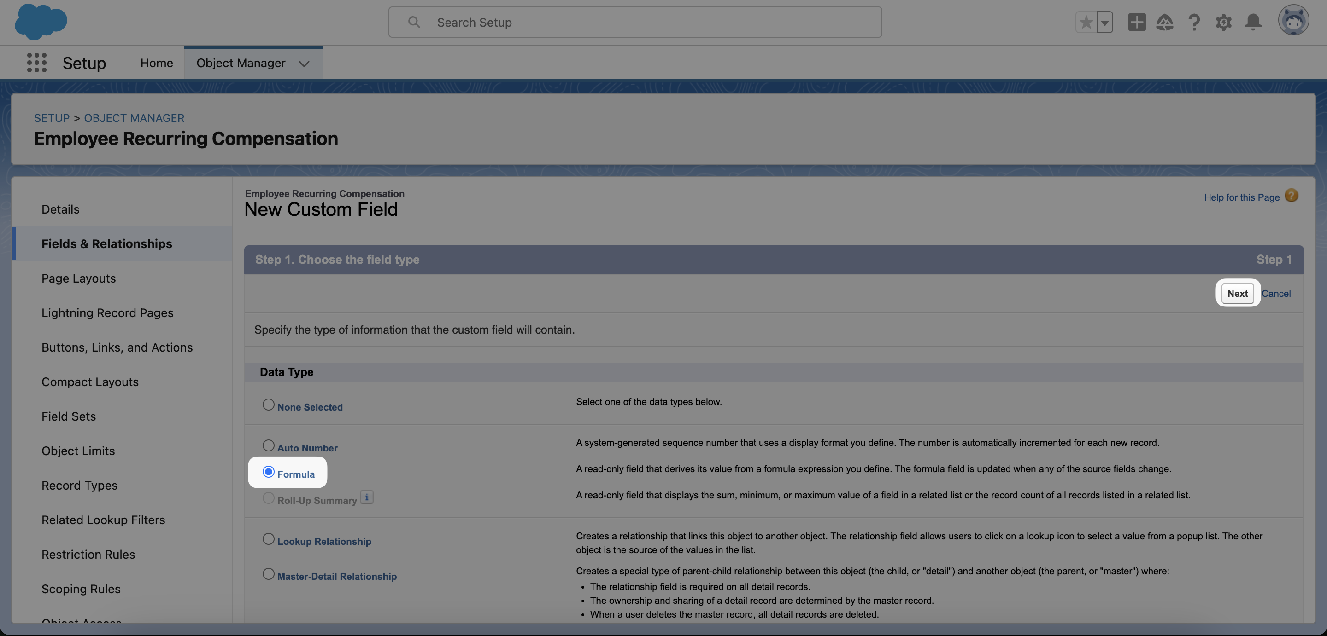Expand the Object Manager tab chevron
Viewport: 1327px width, 636px height.
304,64
